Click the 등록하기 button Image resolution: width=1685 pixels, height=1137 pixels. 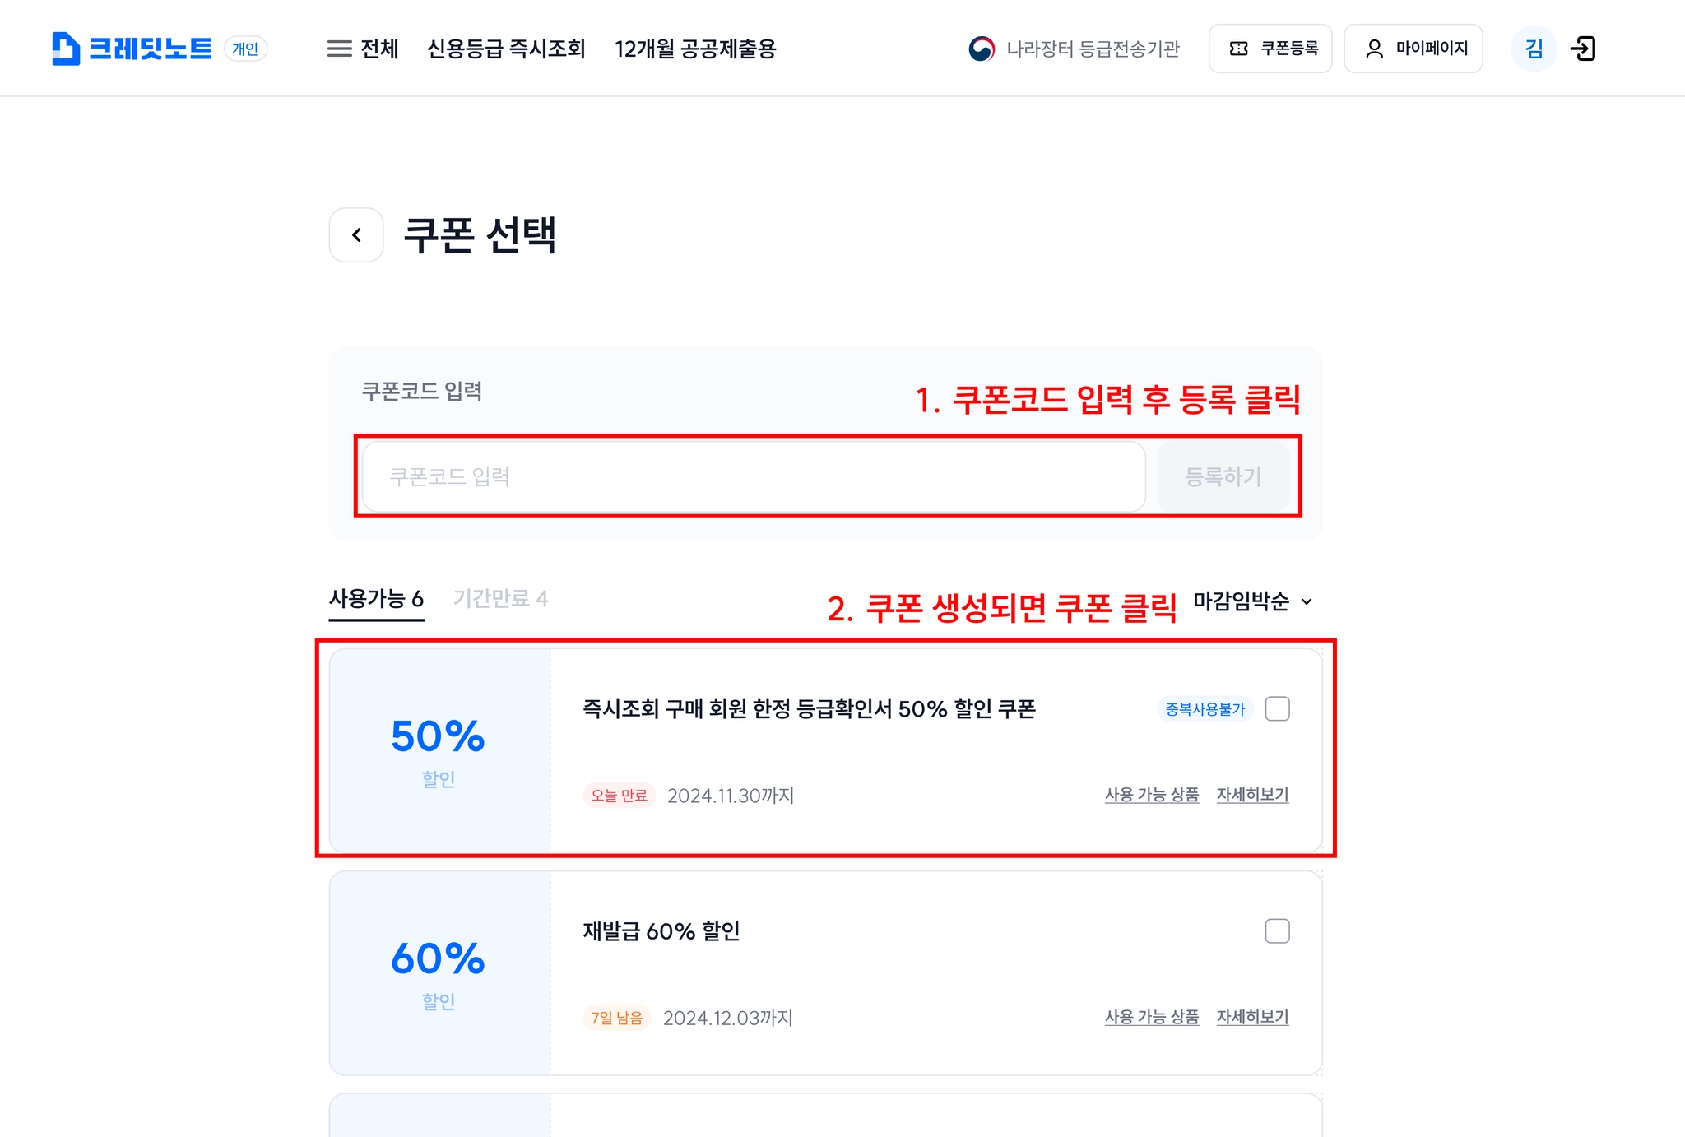1223,476
